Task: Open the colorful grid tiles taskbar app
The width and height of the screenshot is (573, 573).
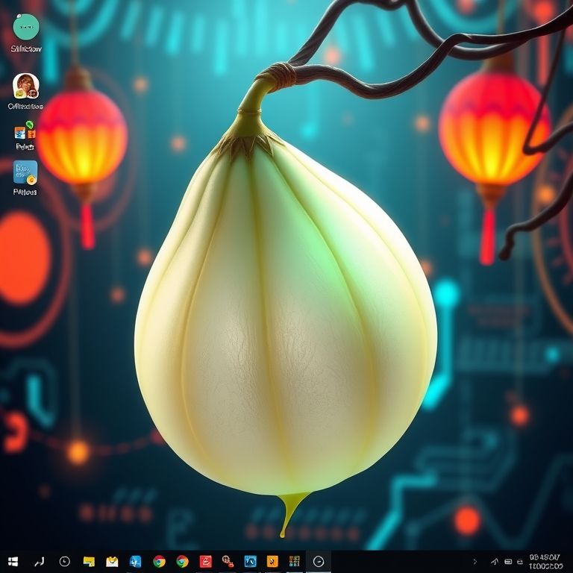Action: [x=295, y=561]
